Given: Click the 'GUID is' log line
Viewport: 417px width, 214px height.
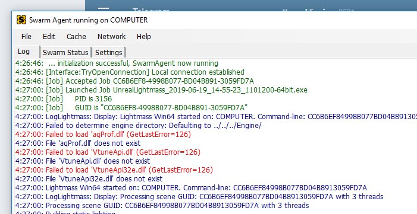Looking at the screenshot, I should (131, 108).
